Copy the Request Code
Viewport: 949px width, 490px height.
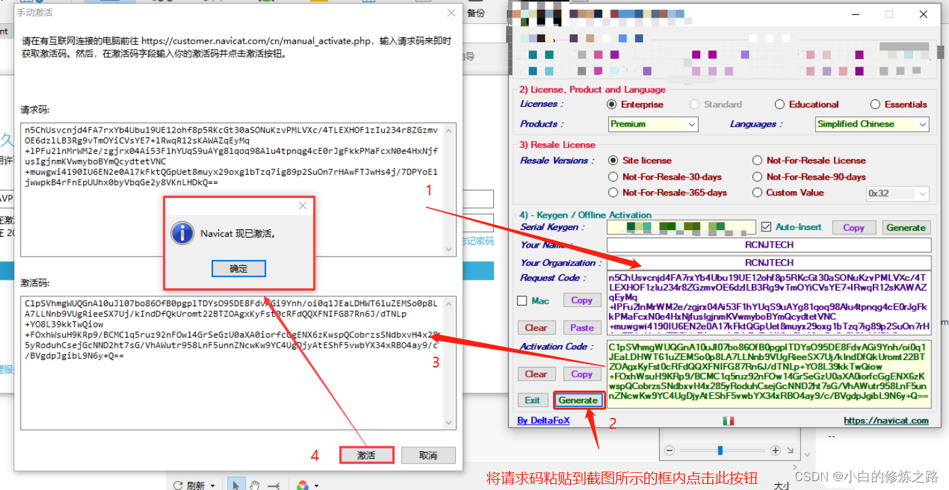582,300
